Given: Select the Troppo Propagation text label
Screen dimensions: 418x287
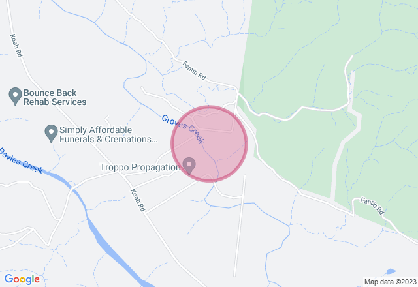Looking at the screenshot, I should click(x=140, y=168).
